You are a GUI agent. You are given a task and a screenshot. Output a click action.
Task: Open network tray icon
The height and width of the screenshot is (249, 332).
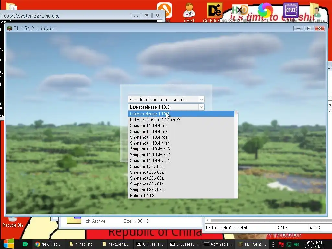[x=289, y=244]
